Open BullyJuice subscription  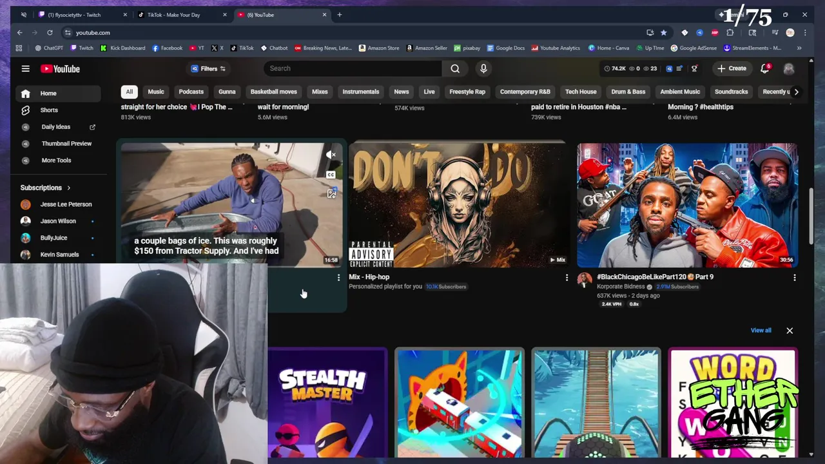point(58,238)
